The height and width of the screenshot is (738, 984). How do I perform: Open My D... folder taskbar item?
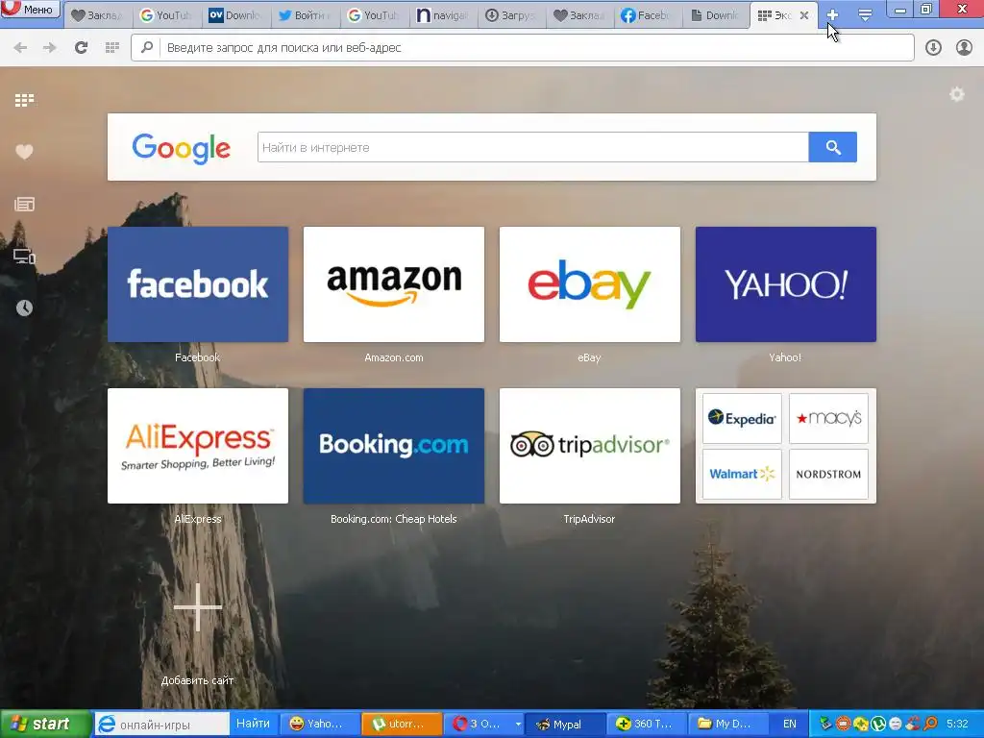[728, 725]
